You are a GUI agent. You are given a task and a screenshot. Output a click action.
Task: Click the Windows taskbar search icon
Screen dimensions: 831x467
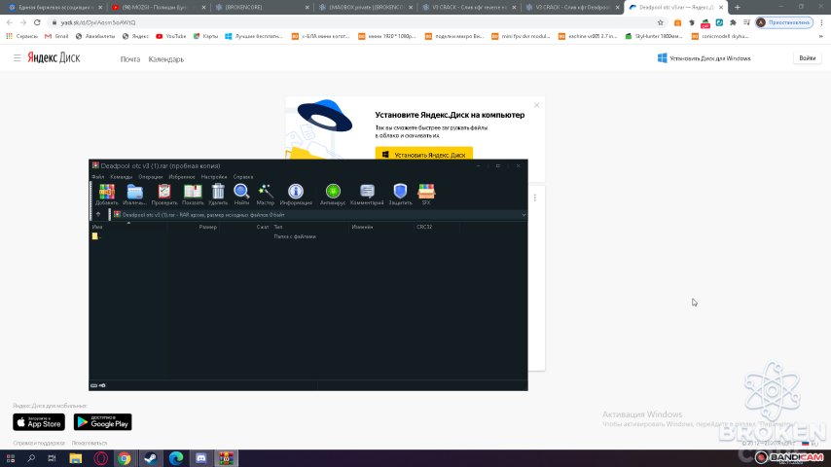coord(31,458)
